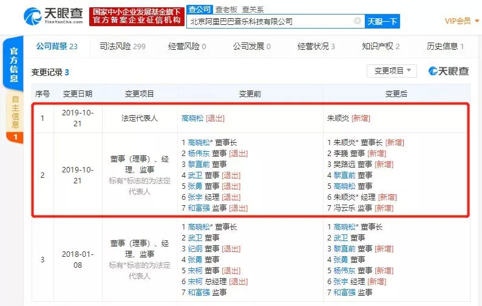Click the 2018-01-08 date cell

pos(78,260)
